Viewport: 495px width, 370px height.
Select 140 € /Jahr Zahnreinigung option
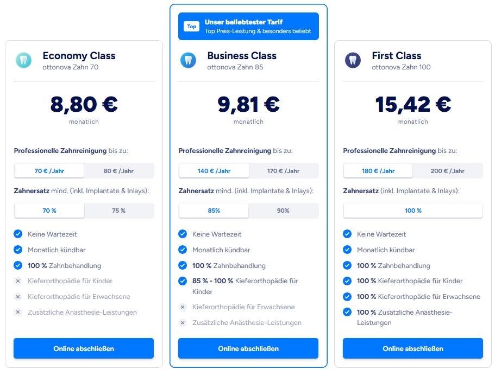(214, 171)
